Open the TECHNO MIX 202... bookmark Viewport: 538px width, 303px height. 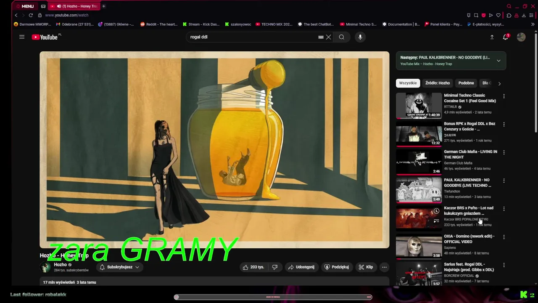click(274, 24)
